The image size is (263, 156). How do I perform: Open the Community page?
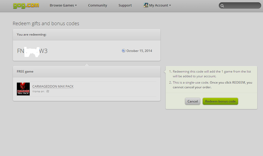[98, 5]
